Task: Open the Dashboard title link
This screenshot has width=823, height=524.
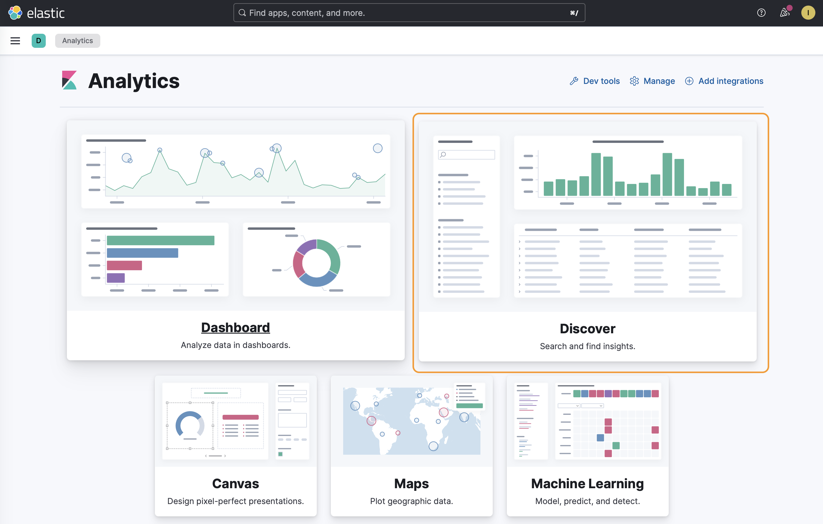Action: (236, 327)
